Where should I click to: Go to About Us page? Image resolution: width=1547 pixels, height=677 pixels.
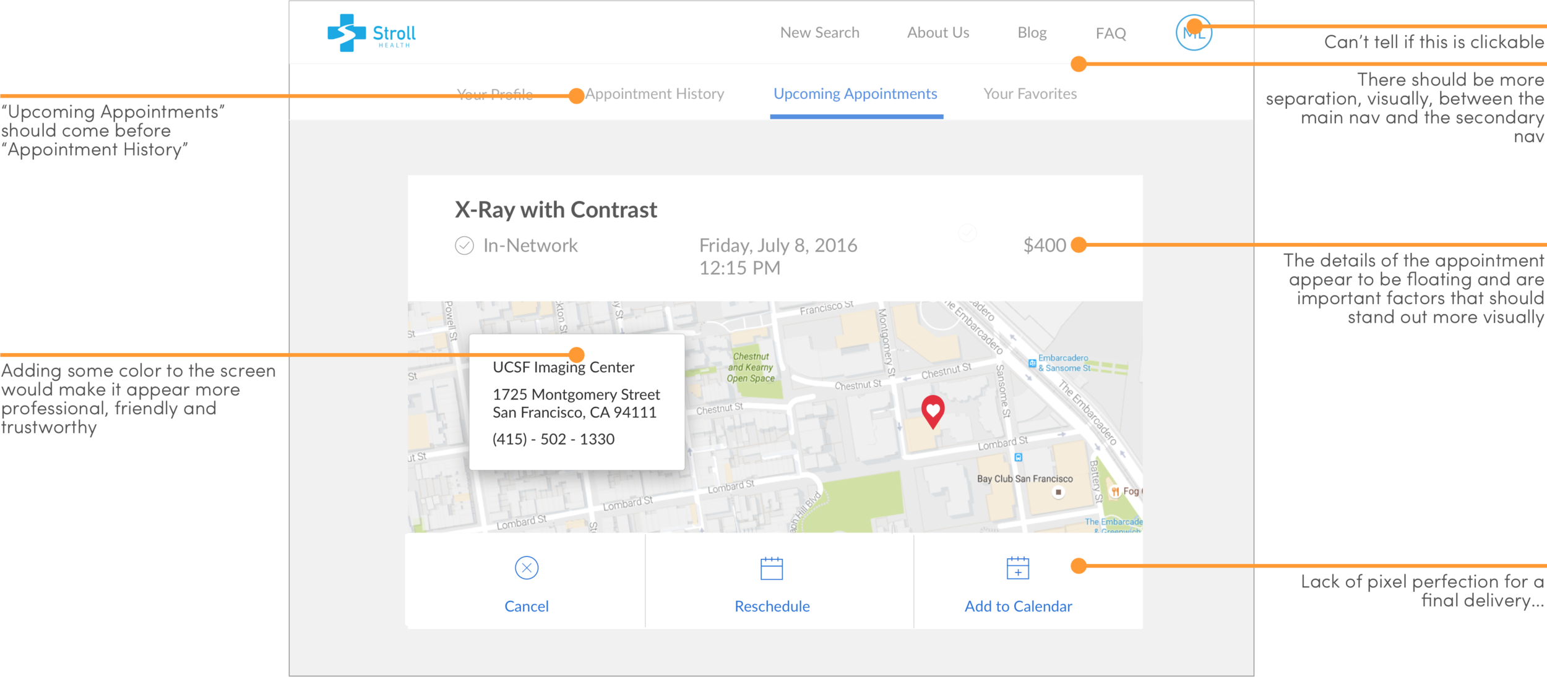(937, 33)
